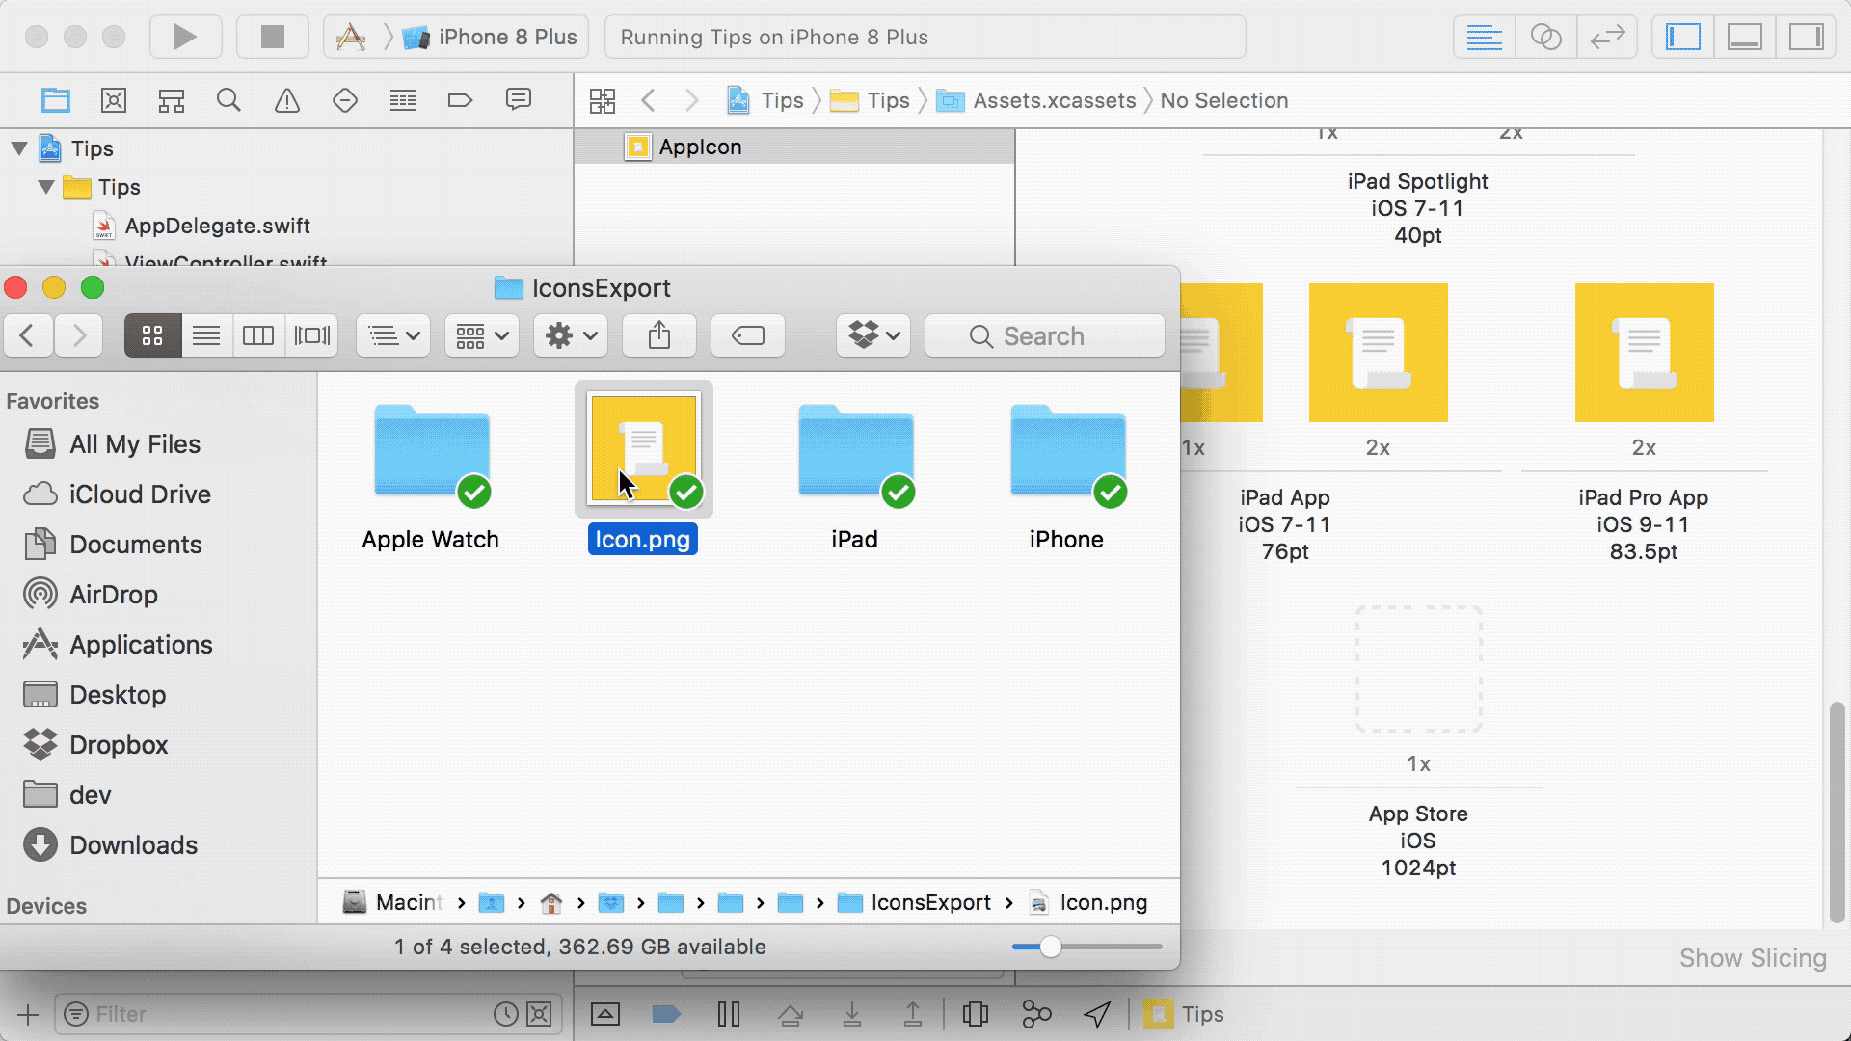Select AppDelegate.swift in project navigator
The image size is (1851, 1041).
coord(217,226)
